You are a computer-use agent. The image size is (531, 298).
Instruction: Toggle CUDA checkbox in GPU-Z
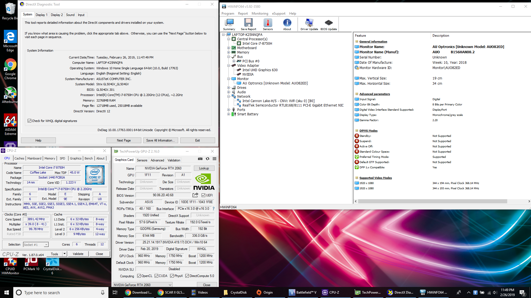tap(156, 276)
